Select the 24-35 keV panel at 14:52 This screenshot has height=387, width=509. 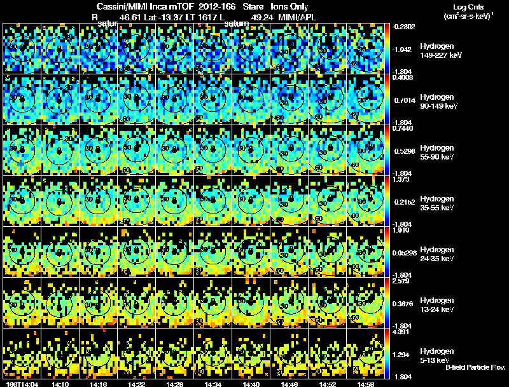[x=328, y=252]
